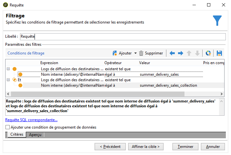Click into the Libellé text field

[123, 37]
